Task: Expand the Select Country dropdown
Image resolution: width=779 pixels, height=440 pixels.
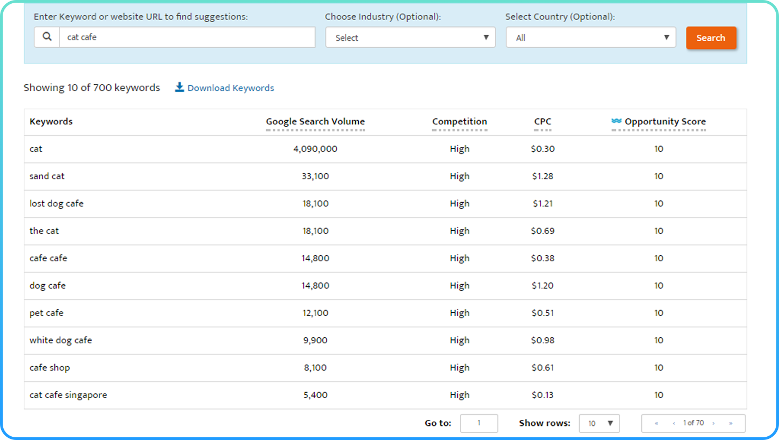Action: pyautogui.click(x=591, y=37)
